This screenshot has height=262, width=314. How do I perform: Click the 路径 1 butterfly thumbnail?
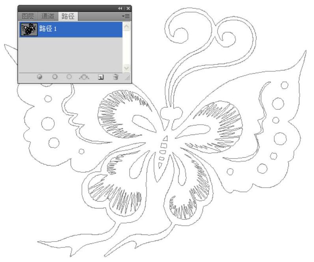pos(29,30)
